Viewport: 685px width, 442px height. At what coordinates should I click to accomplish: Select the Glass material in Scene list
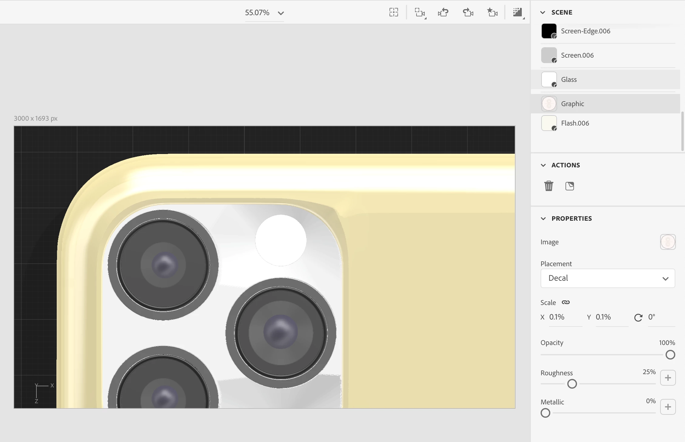tap(569, 79)
